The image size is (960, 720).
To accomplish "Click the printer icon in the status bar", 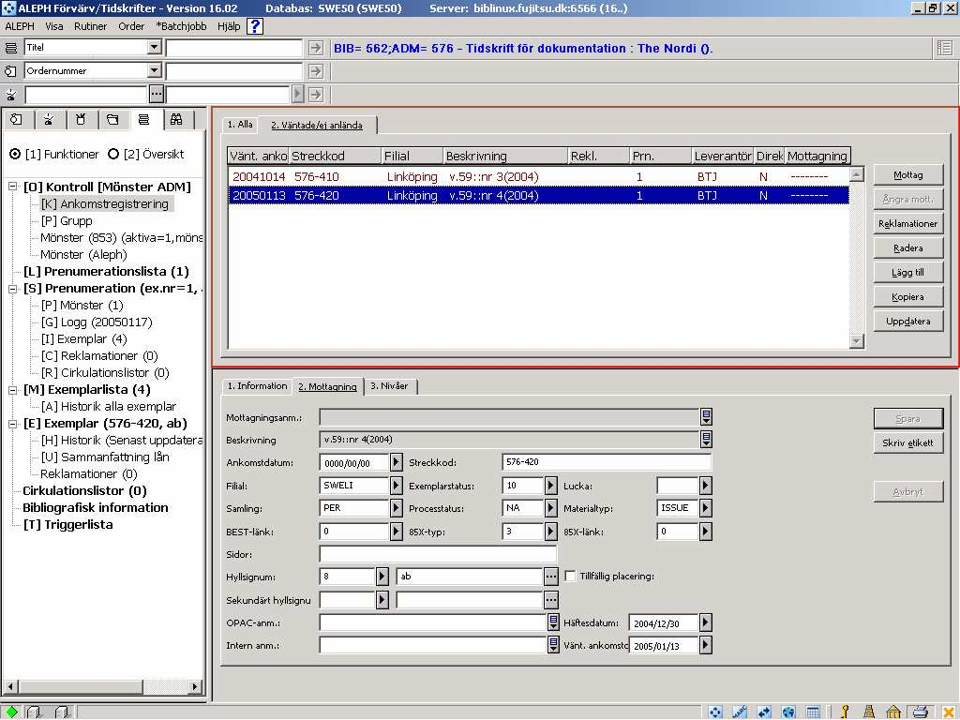I will (x=921, y=712).
